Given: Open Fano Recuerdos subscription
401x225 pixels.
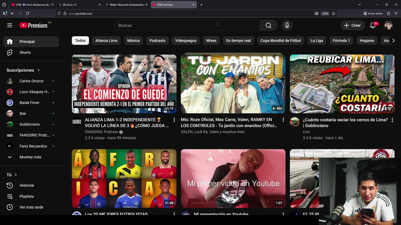Looking at the screenshot, I should (31, 146).
